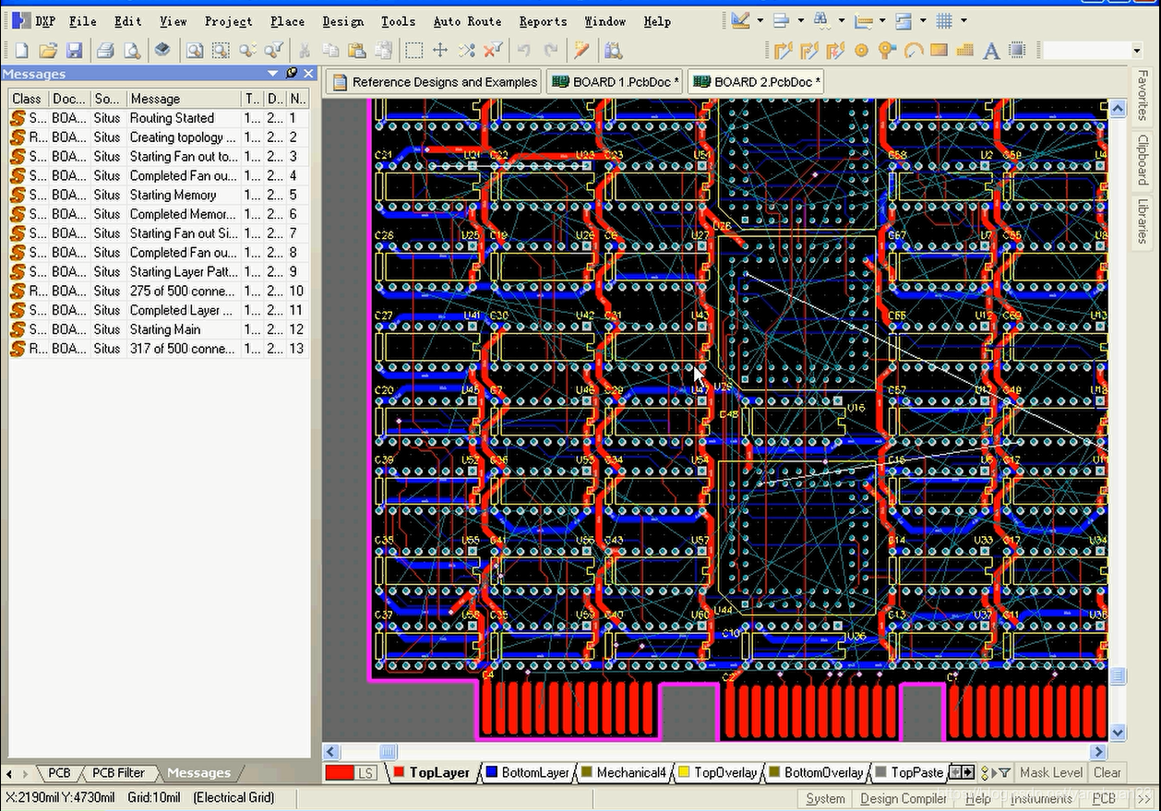Screen dimensions: 1161x811
Task: Select the Place Pad icon
Action: click(x=861, y=51)
